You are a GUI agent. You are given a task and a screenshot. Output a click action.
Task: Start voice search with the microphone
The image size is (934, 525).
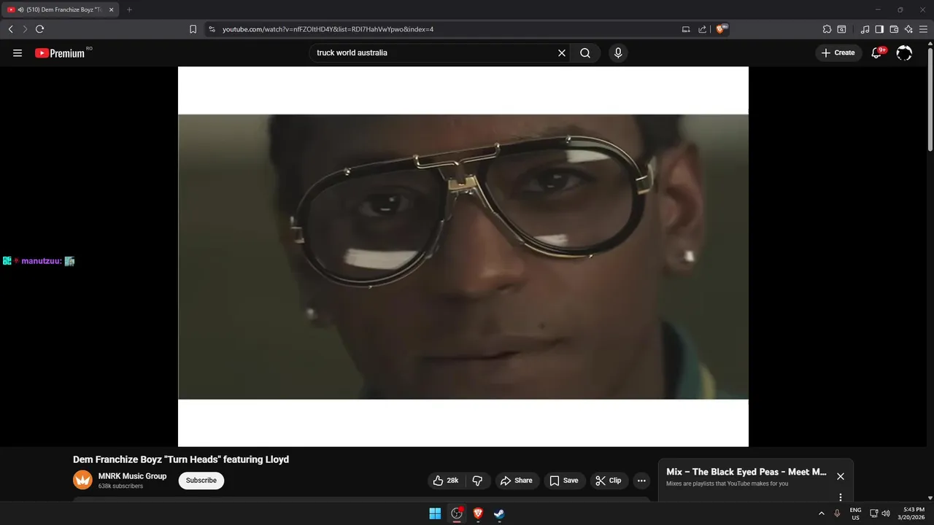tap(618, 52)
